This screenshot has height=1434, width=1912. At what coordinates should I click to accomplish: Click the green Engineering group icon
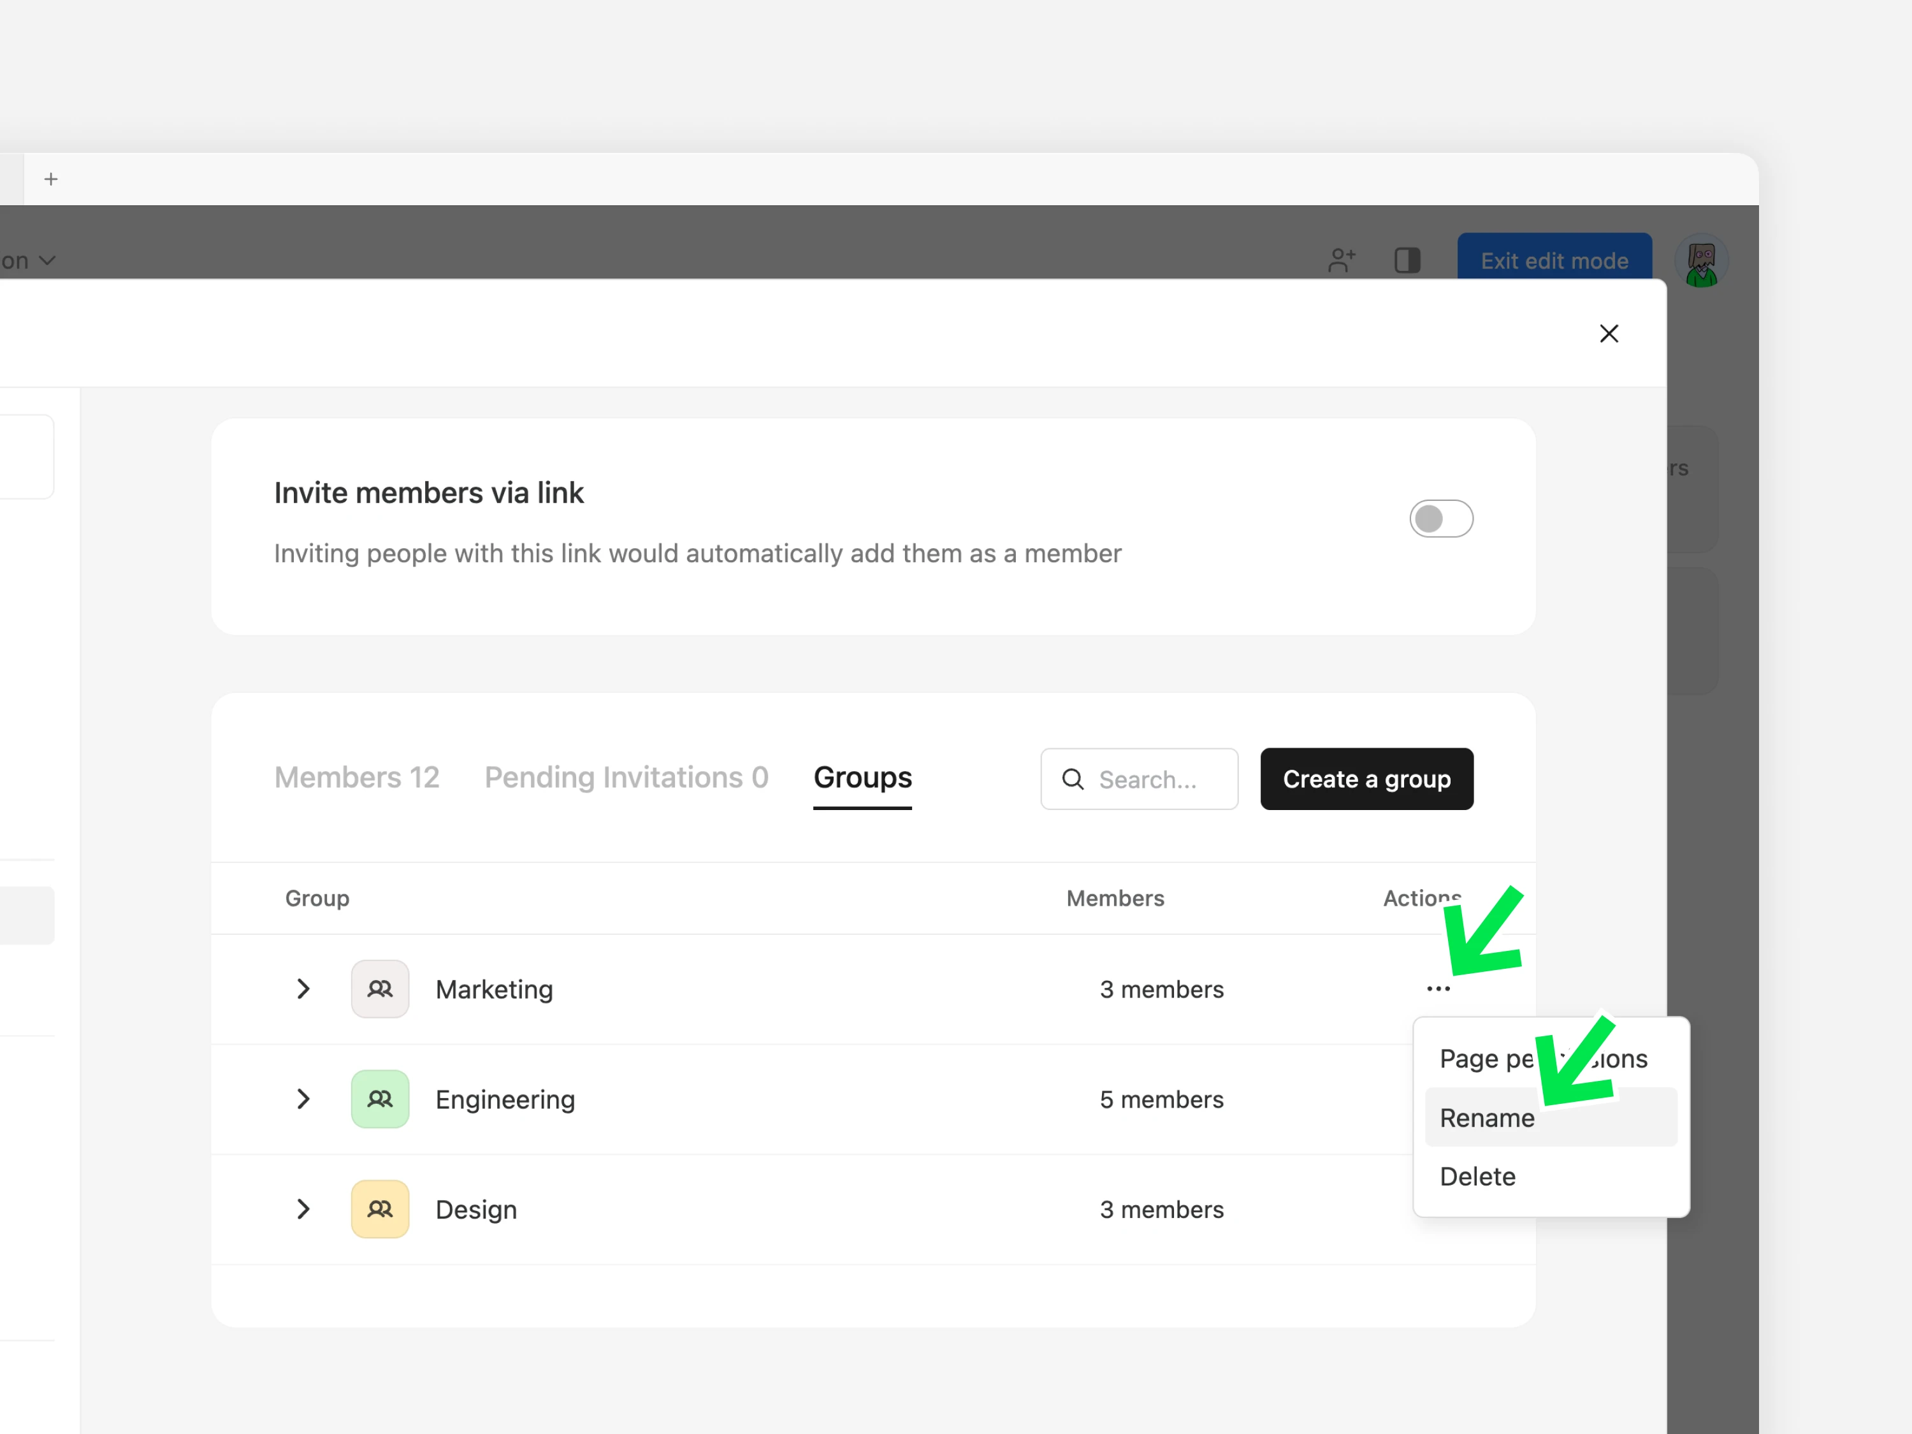pyautogui.click(x=379, y=1099)
